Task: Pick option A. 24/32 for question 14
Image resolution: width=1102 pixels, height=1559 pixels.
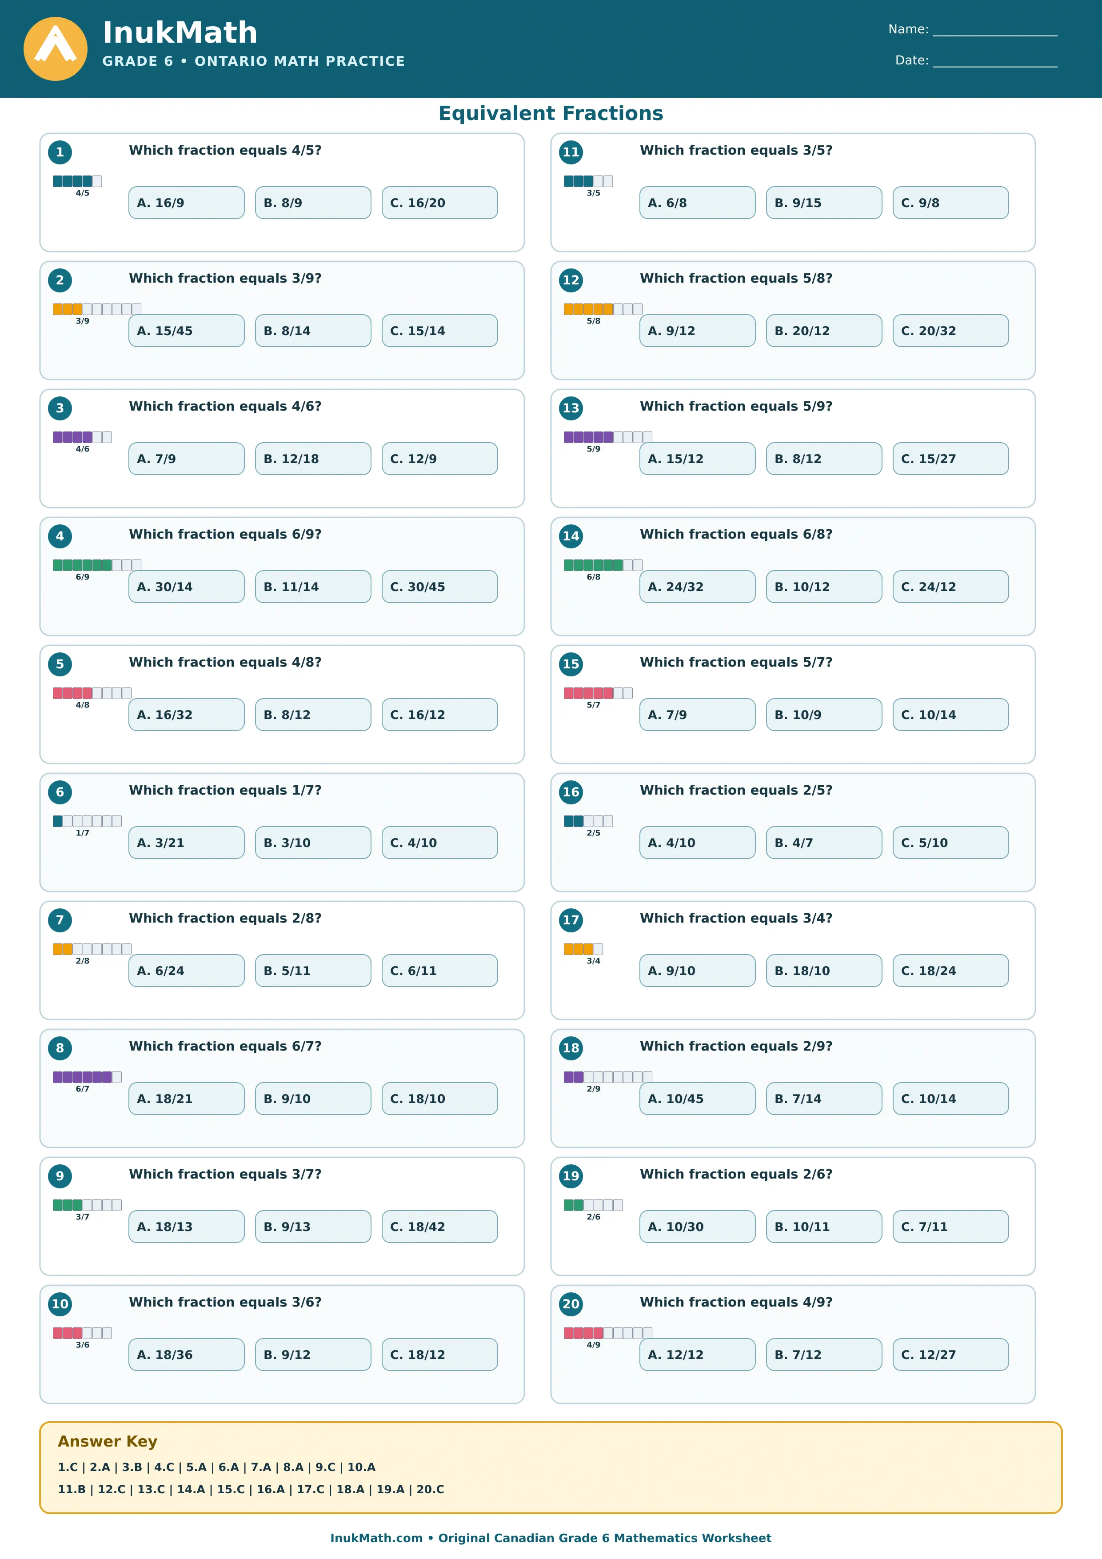Action: (x=697, y=587)
